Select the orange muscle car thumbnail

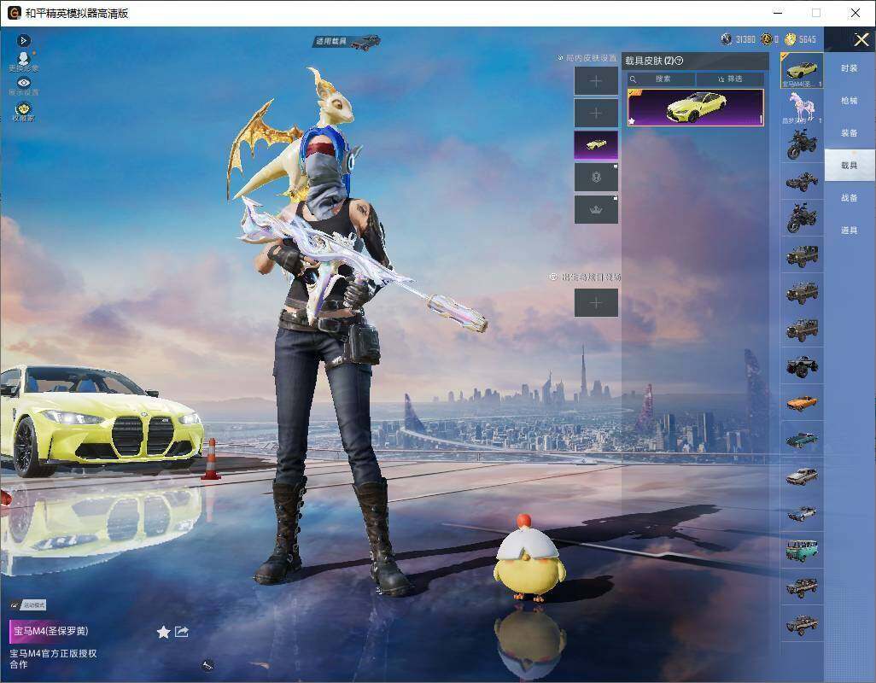point(802,403)
